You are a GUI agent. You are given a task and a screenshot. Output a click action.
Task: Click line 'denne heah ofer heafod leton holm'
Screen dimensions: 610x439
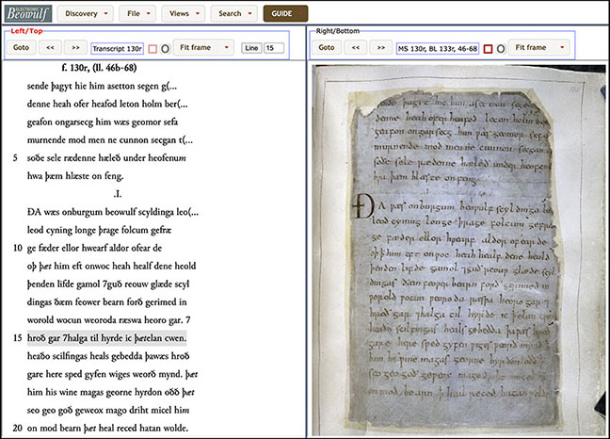pos(107,104)
